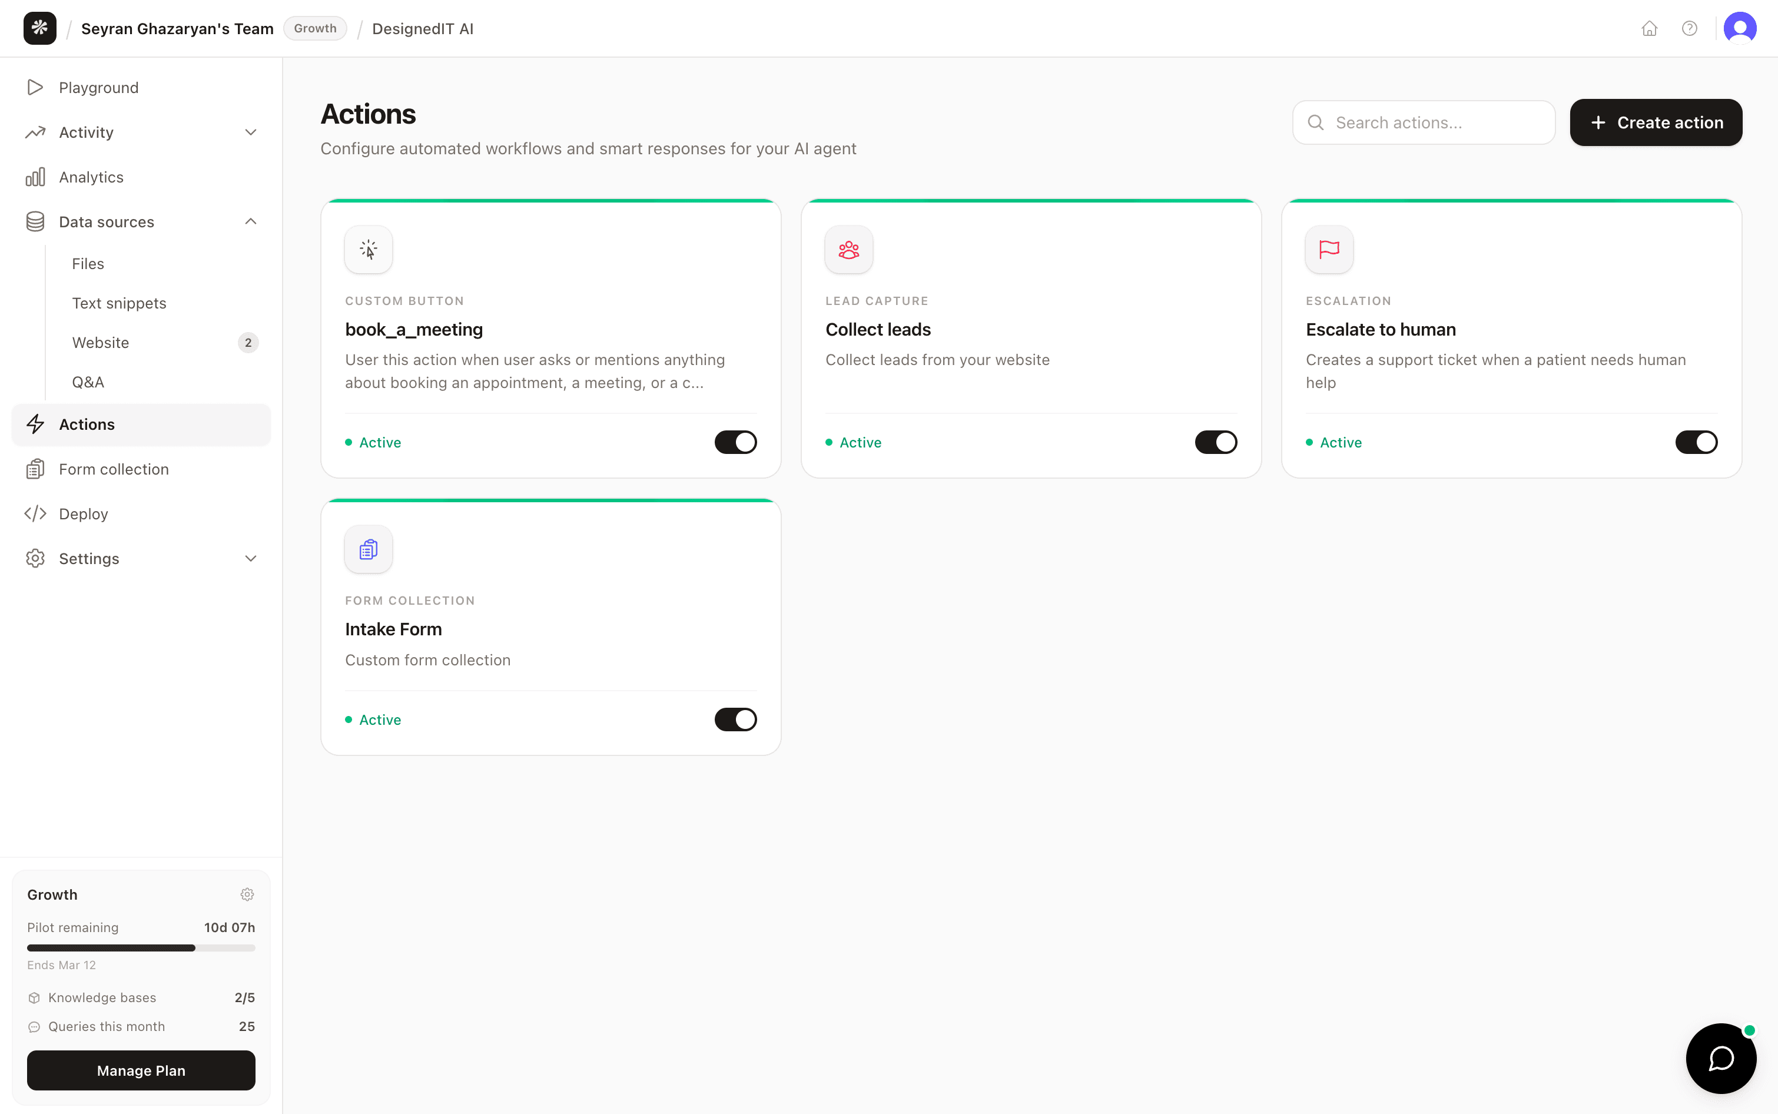Click the app logo icon at top left
The image size is (1778, 1114).
pos(40,29)
